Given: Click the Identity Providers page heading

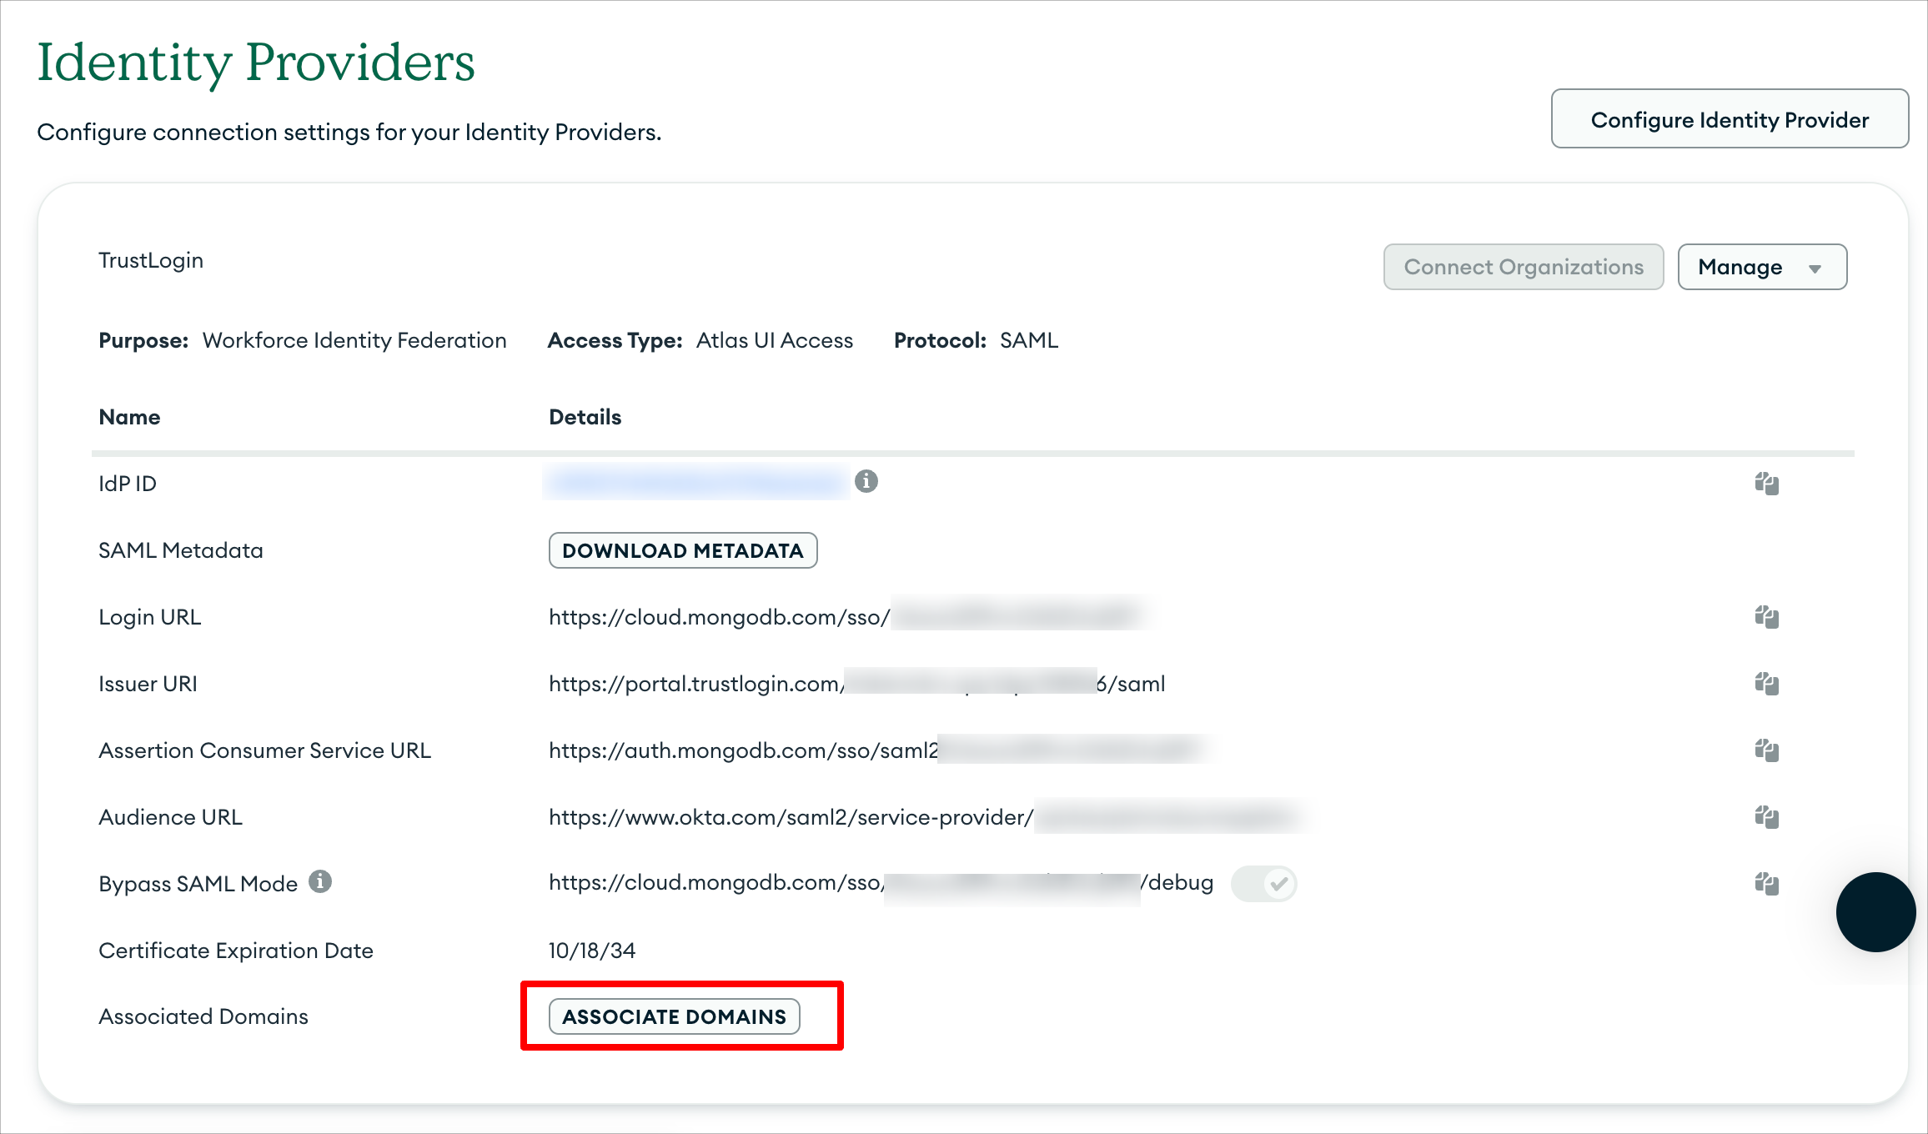Looking at the screenshot, I should tap(256, 63).
